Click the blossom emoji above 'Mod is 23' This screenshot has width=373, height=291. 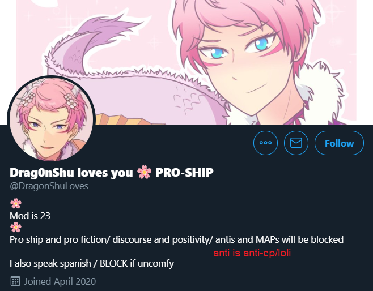pos(16,204)
